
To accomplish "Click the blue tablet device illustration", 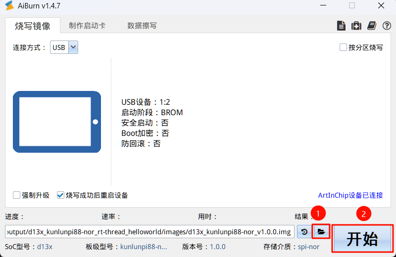I will click(x=57, y=122).
